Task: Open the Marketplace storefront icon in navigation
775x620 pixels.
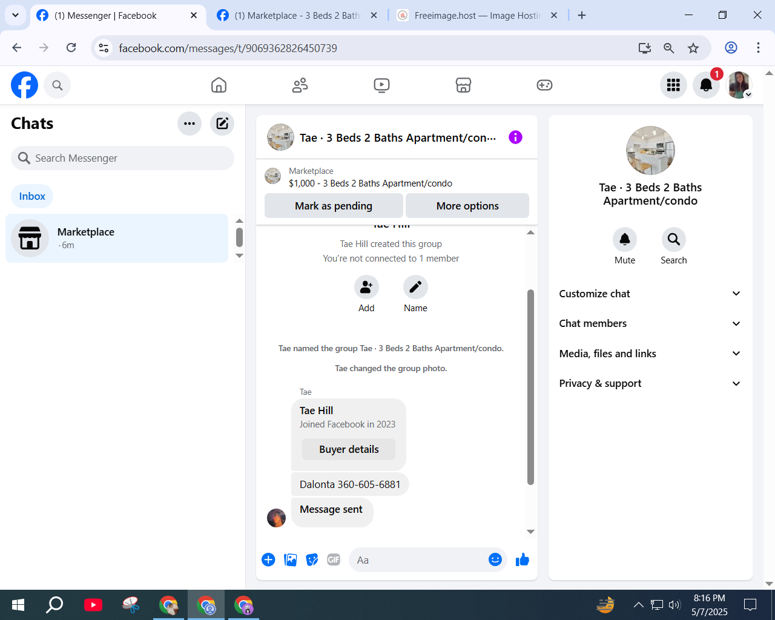Action: pos(463,85)
